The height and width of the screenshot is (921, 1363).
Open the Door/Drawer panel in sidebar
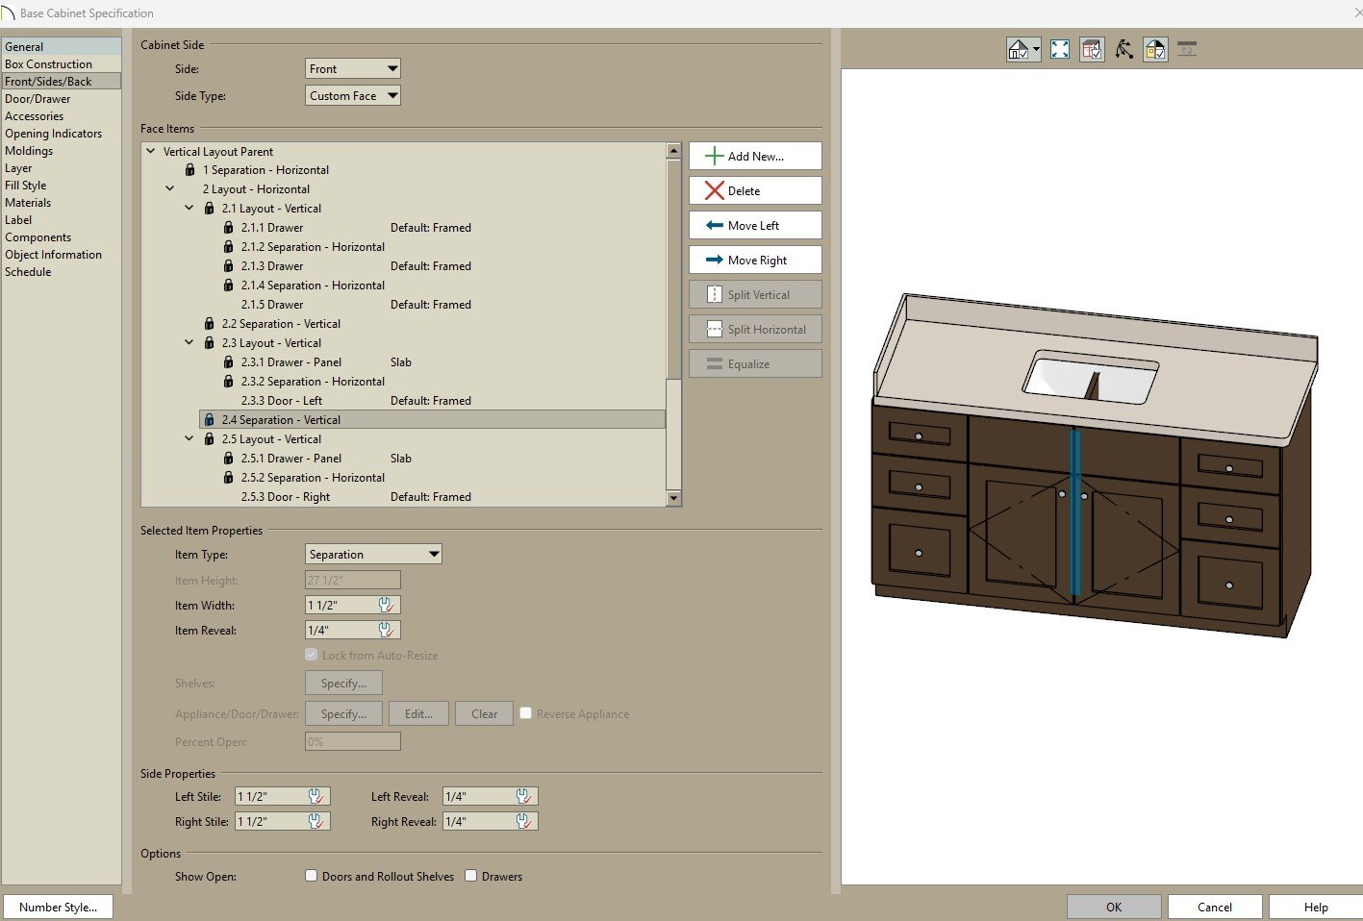pyautogui.click(x=38, y=99)
